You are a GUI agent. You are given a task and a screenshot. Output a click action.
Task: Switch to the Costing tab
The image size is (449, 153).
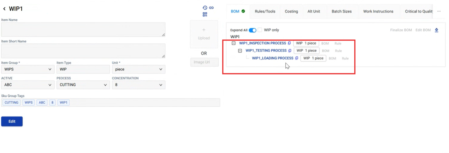coord(291,11)
